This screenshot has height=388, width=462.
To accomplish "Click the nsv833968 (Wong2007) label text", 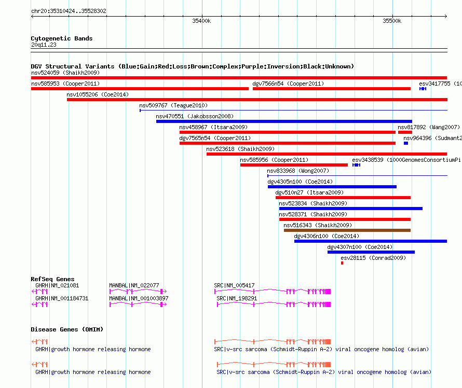I will tap(298, 171).
